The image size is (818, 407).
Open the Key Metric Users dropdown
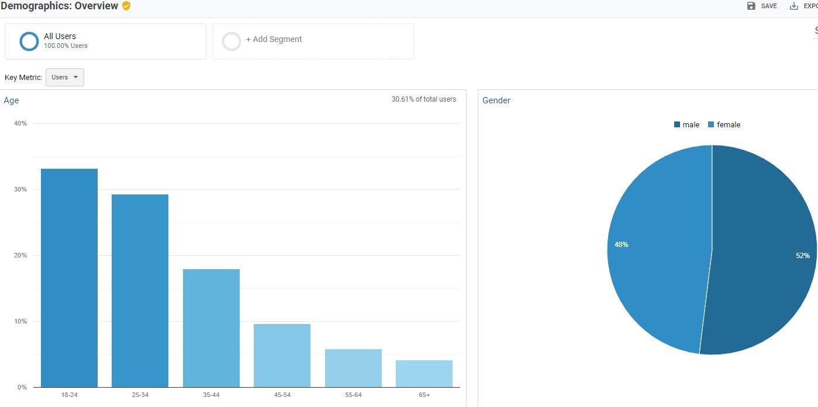point(65,77)
